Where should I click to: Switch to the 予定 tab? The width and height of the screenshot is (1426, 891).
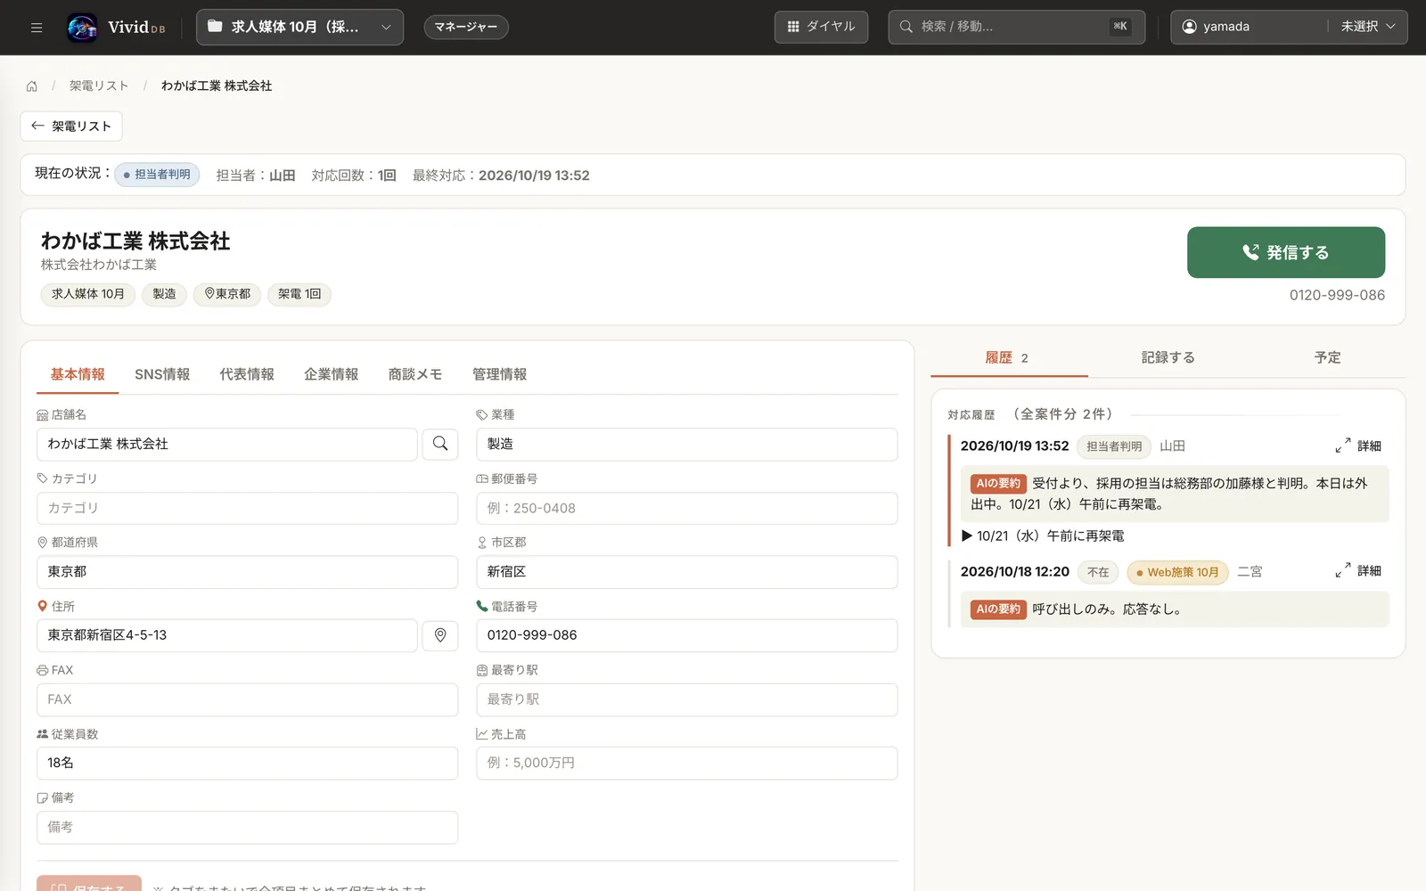(x=1327, y=357)
